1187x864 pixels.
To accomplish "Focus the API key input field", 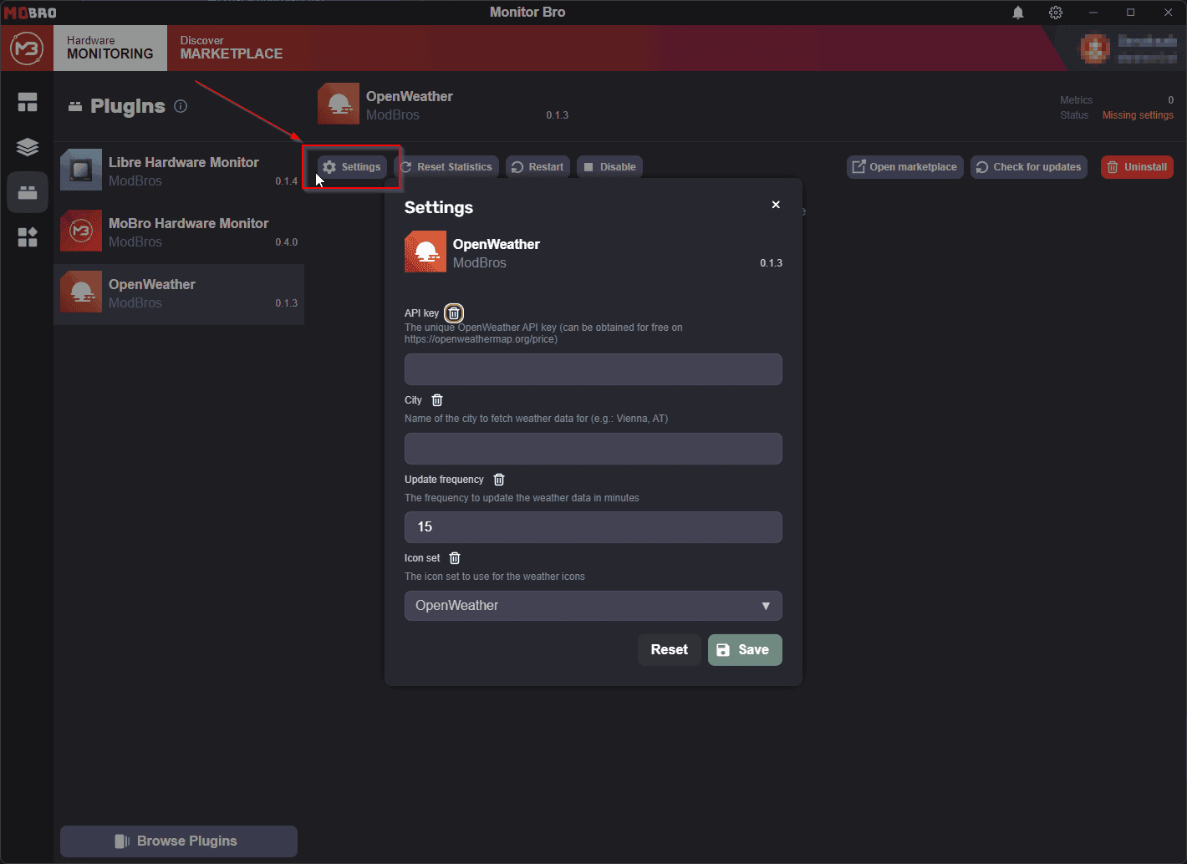I will [593, 369].
